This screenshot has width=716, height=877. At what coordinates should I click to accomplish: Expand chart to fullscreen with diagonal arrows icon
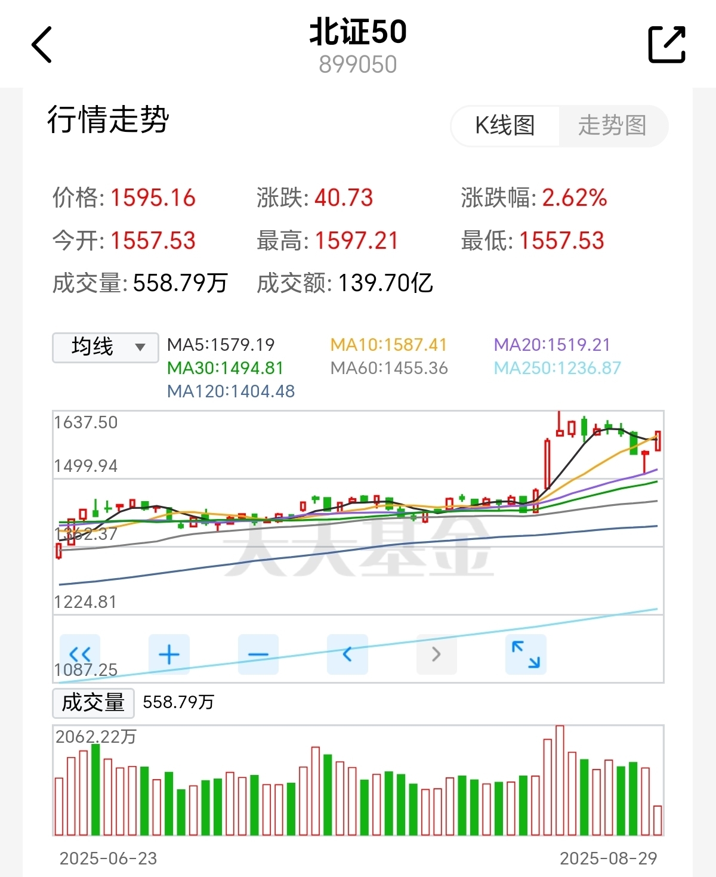click(x=526, y=654)
